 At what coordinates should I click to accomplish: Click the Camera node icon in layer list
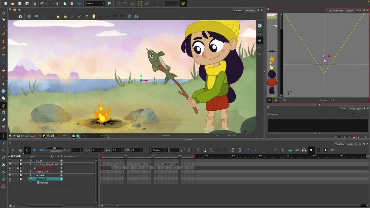click(38, 183)
